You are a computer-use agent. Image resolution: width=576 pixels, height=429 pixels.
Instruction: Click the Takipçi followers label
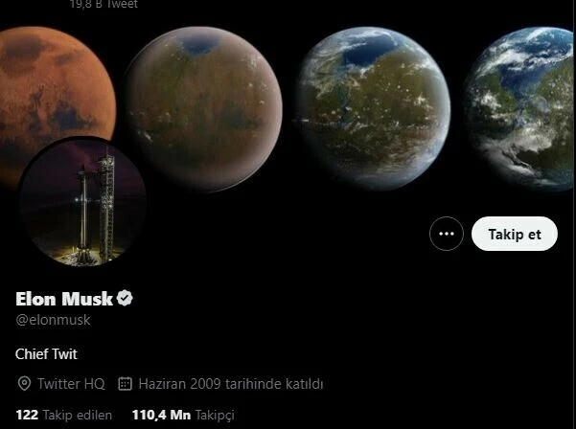215,416
